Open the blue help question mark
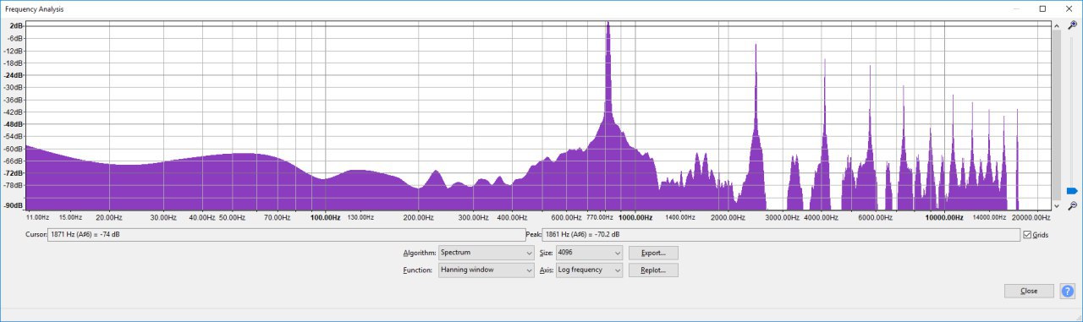Screen dimensions: 1083x322 point(1067,291)
